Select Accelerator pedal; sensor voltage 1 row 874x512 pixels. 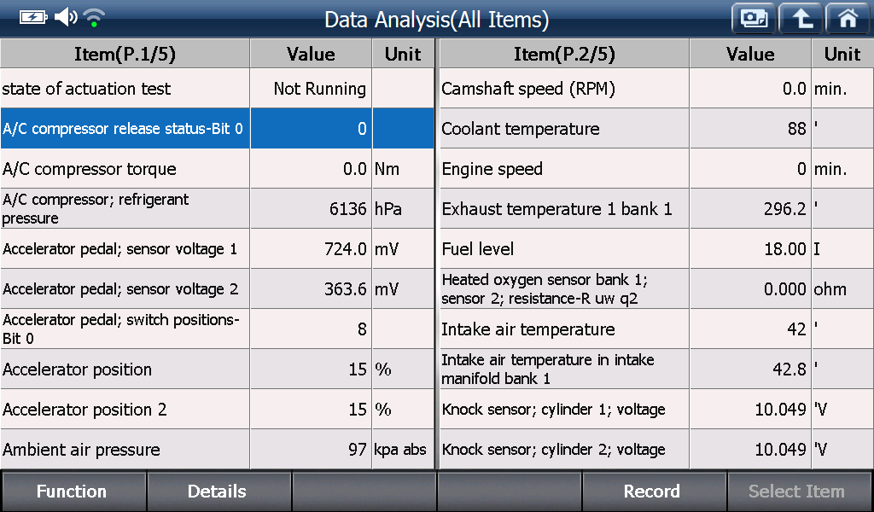coord(218,249)
